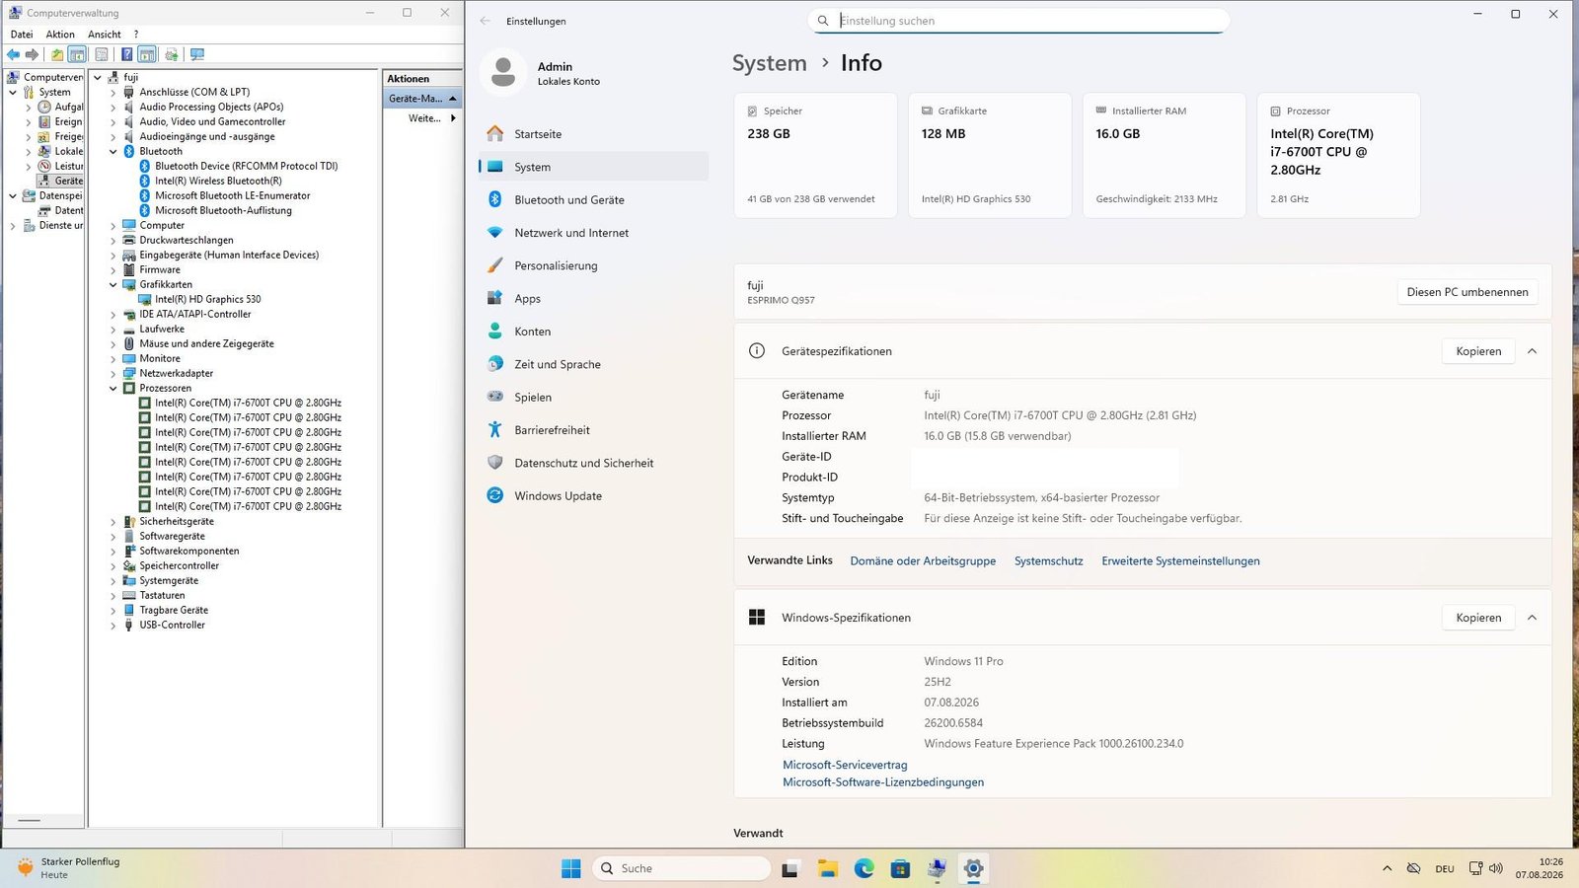Open Microsoft Edge from the taskbar
Screen dimensions: 1579x888
[x=864, y=868]
